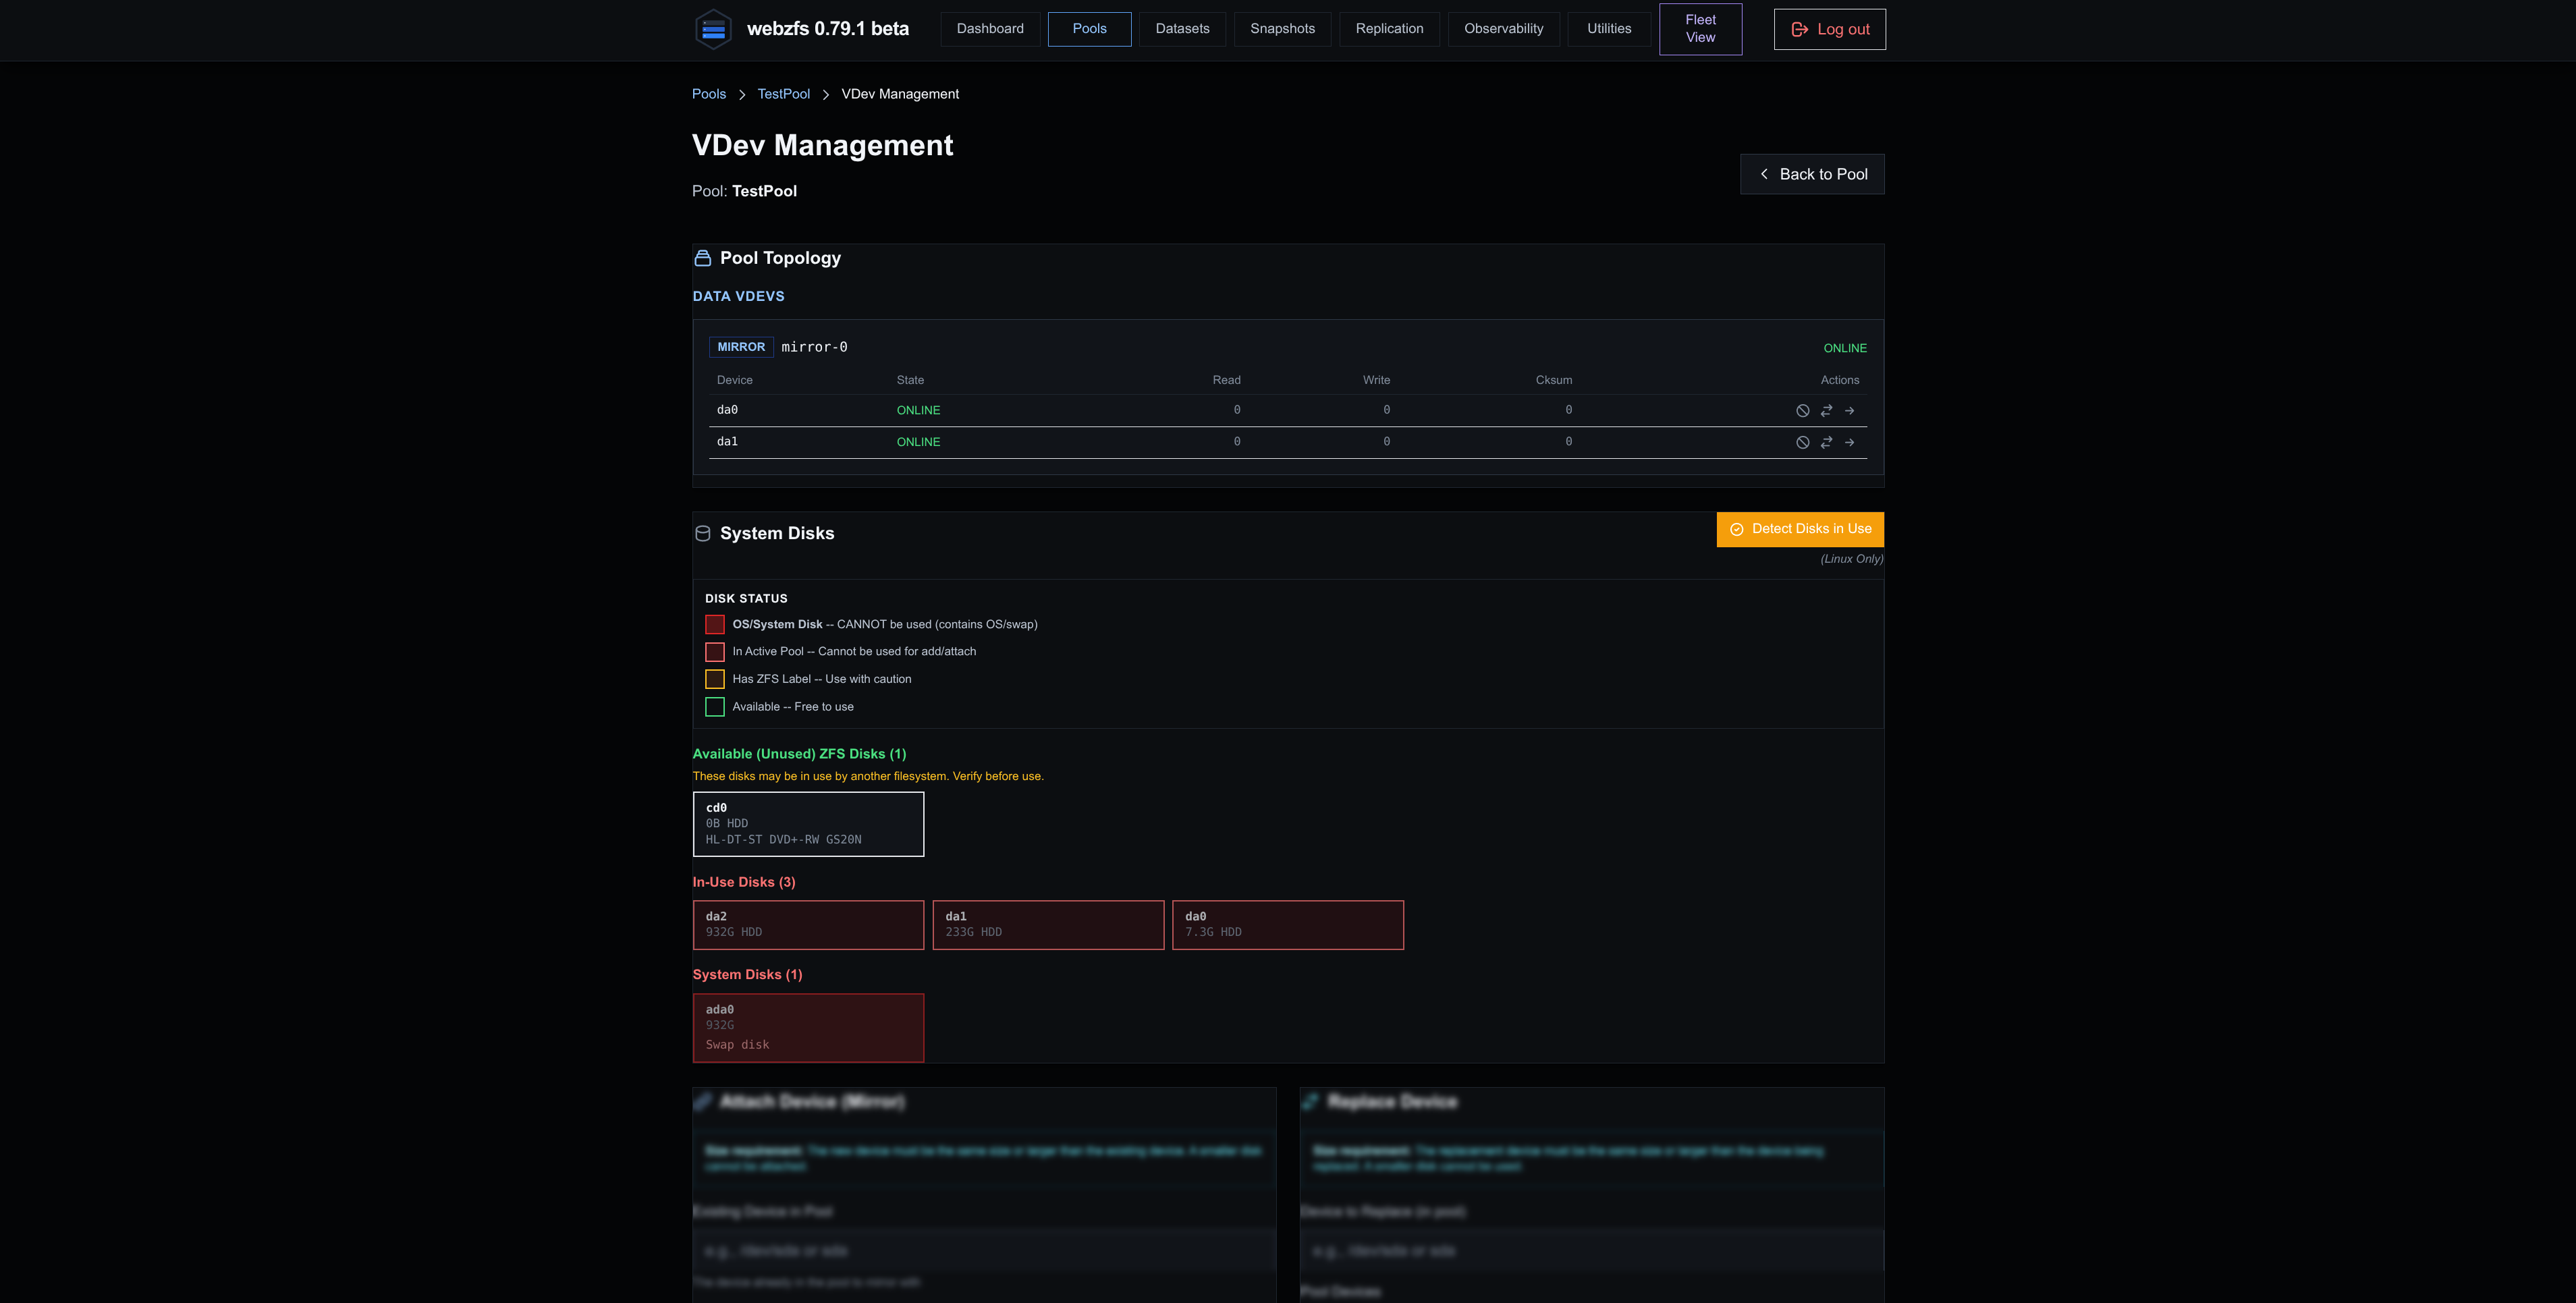
Task: Click Back to Pool button
Action: [x=1812, y=174]
